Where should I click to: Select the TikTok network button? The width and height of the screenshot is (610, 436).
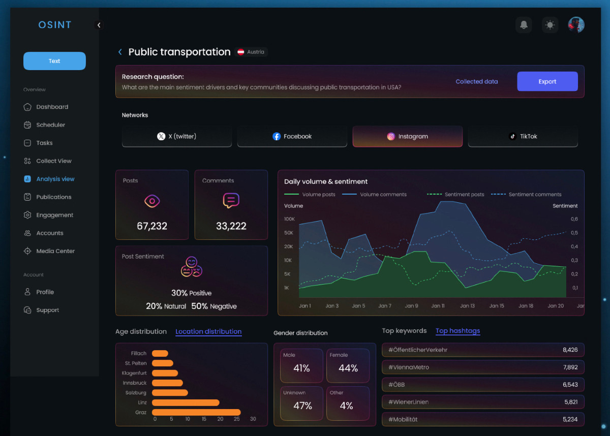click(523, 136)
